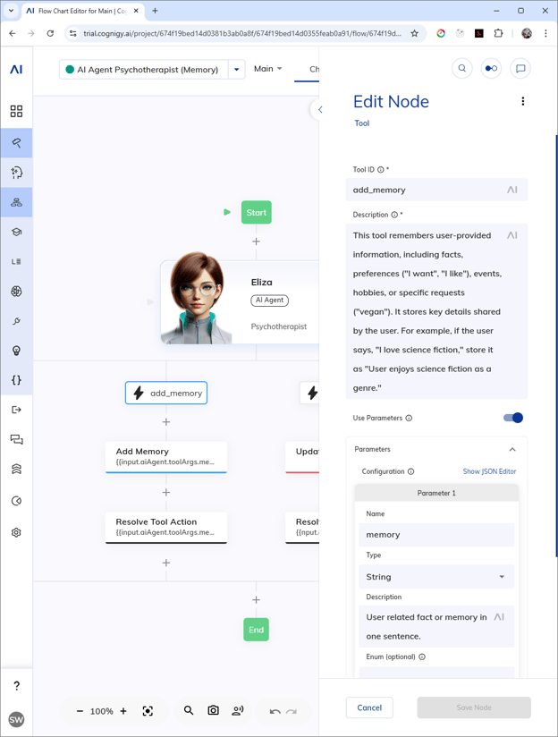
Task: Toggle the Use Parameters switch
Action: point(513,418)
